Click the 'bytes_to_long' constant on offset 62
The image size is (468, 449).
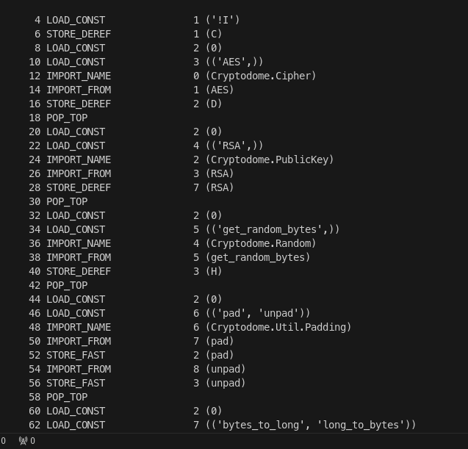coord(261,425)
